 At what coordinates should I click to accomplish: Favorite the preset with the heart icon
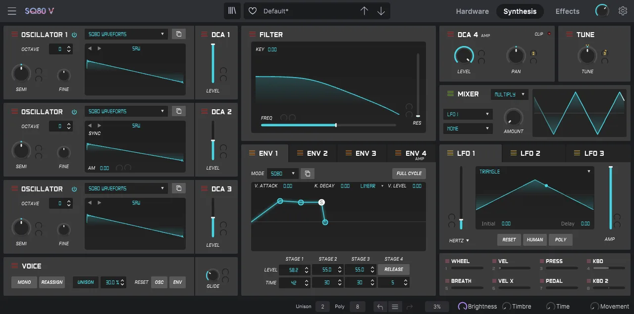[253, 11]
